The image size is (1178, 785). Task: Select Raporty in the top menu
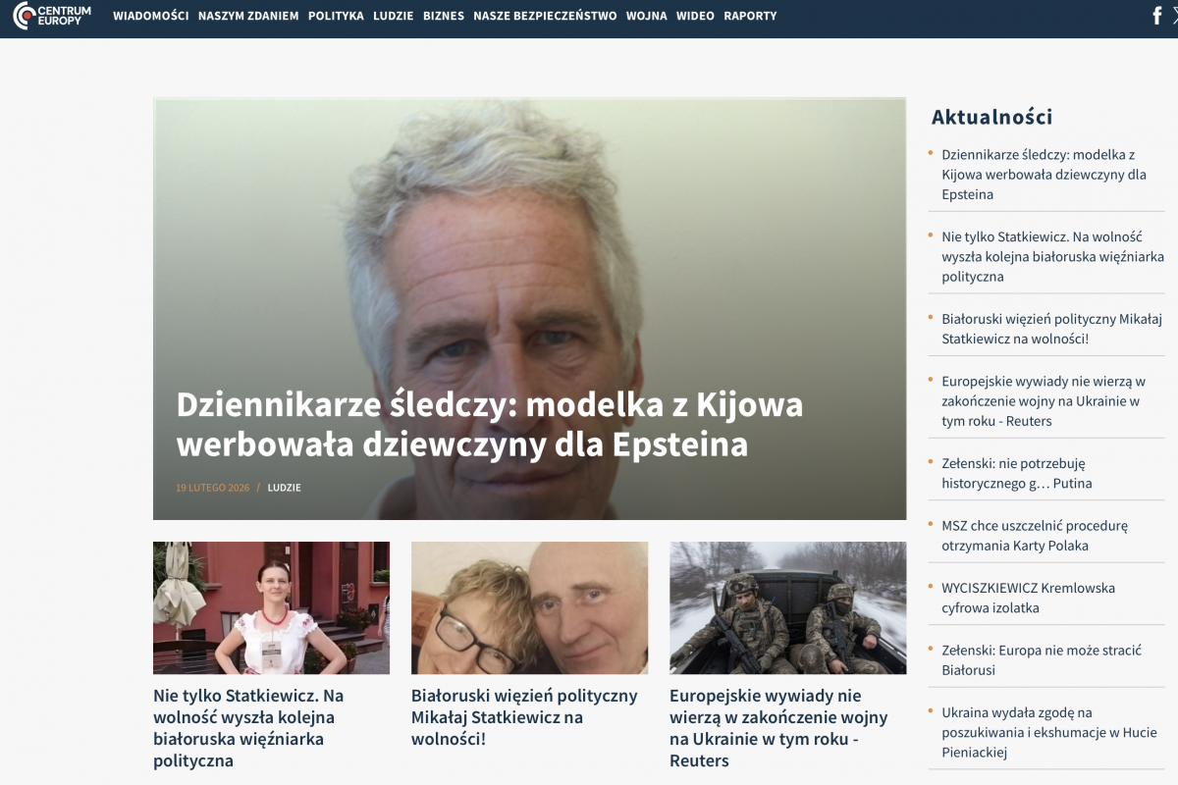750,16
